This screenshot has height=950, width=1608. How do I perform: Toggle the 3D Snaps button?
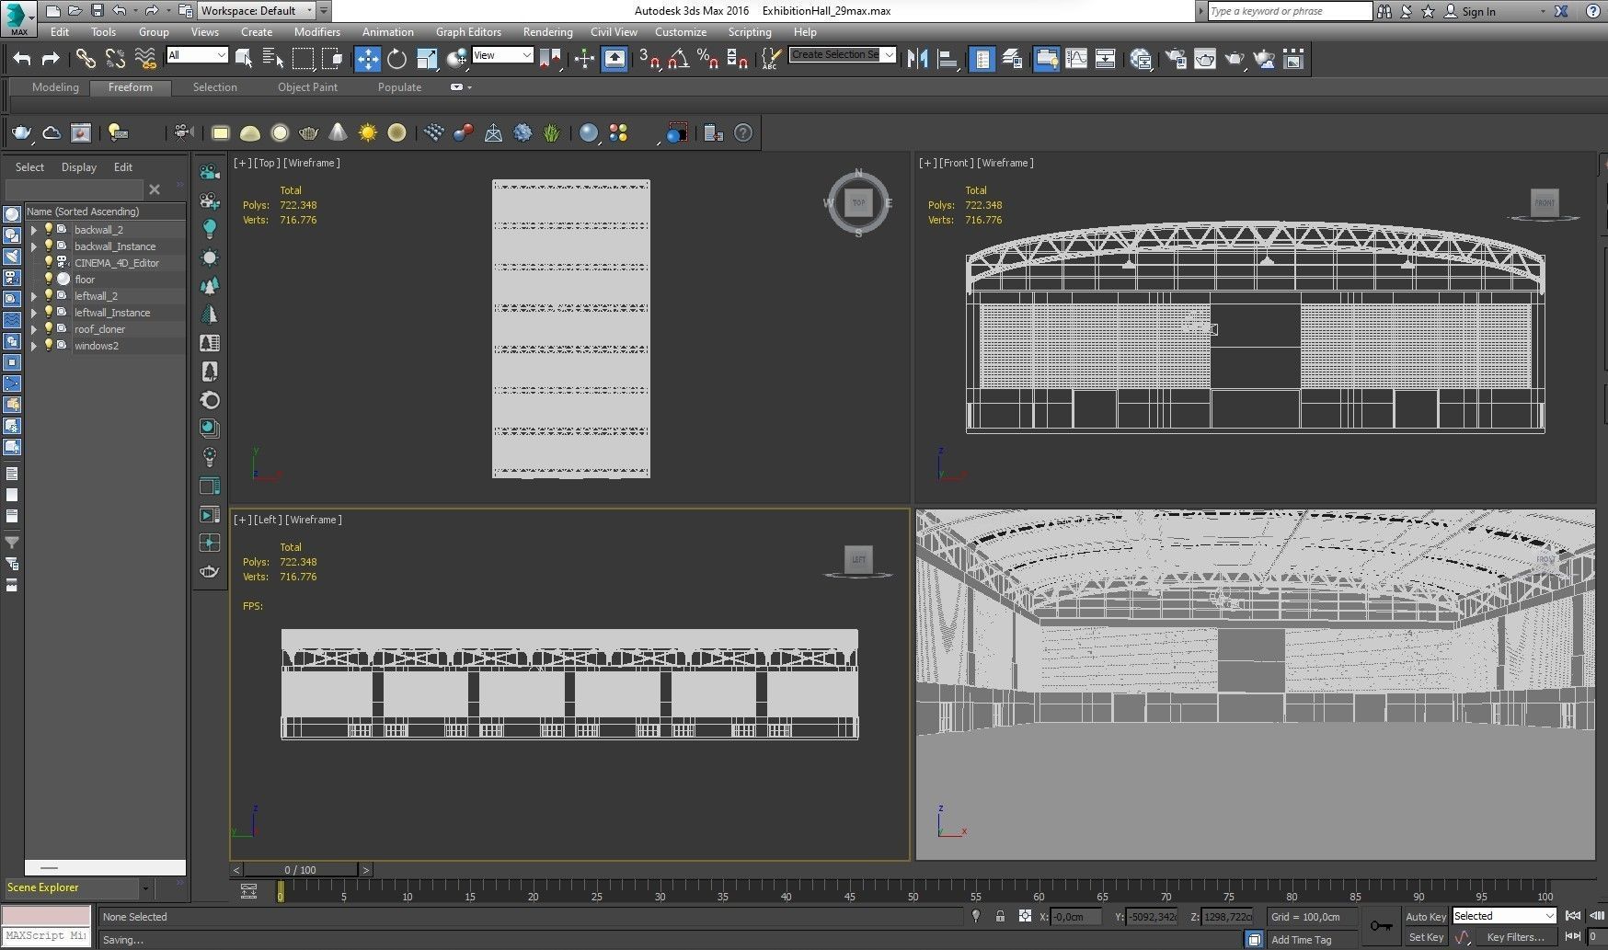pyautogui.click(x=649, y=59)
